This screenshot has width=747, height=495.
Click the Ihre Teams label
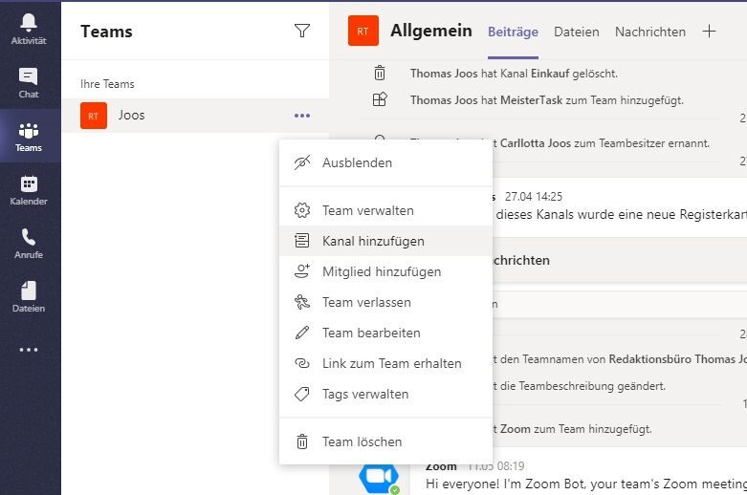[107, 84]
